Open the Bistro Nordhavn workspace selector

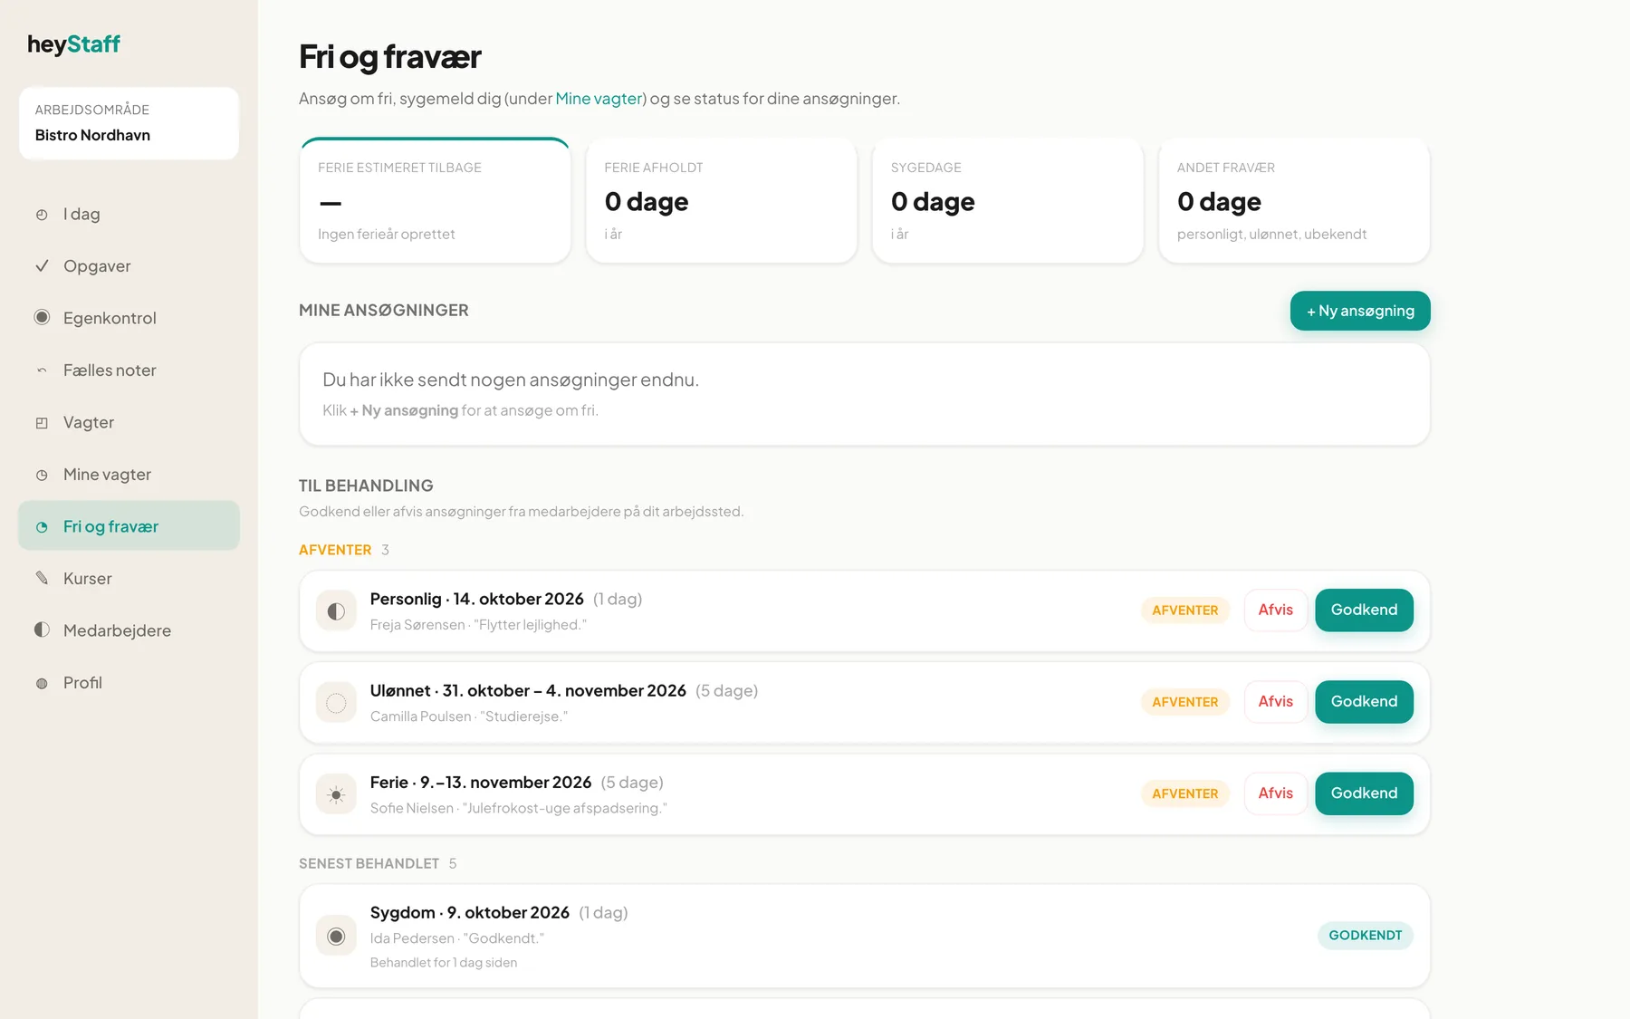129,123
